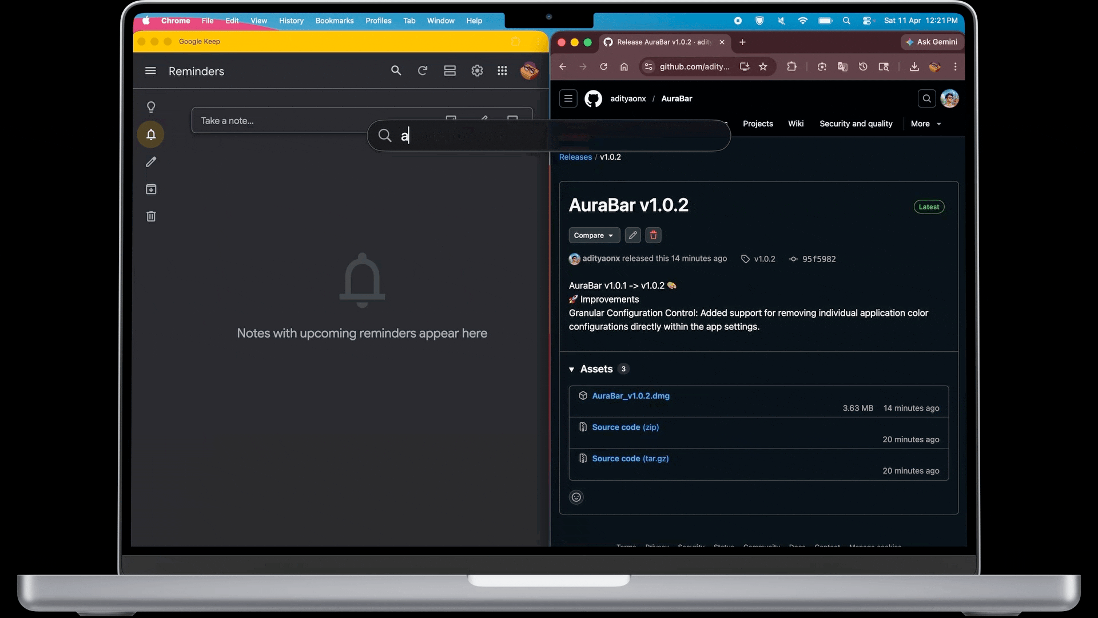
Task: Open Google Keep main menu hamburger
Action: coord(150,71)
